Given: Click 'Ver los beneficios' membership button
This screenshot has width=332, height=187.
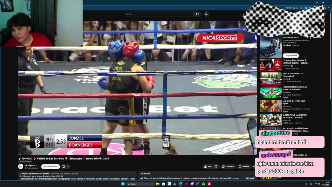Looking at the screenshot, I should (x=51, y=166).
